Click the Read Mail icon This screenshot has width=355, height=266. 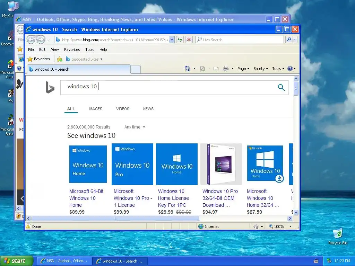pos(216,69)
